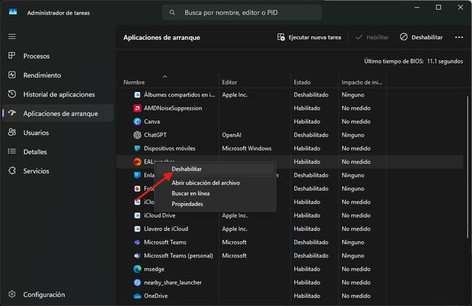Click the ChatGPT startup app icon
This screenshot has height=306, width=472.
(137, 135)
